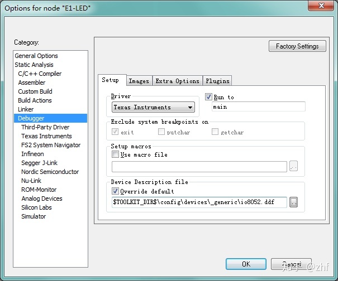The image size is (338, 281).
Task: Open C/C++ Compiler category
Action: pyautogui.click(x=40, y=74)
